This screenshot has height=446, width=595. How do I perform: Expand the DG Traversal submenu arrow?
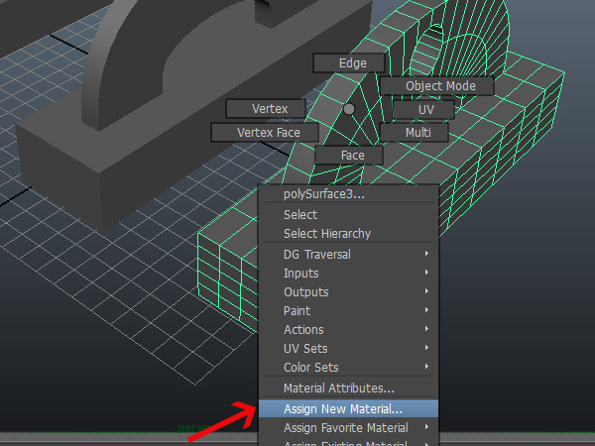click(426, 253)
